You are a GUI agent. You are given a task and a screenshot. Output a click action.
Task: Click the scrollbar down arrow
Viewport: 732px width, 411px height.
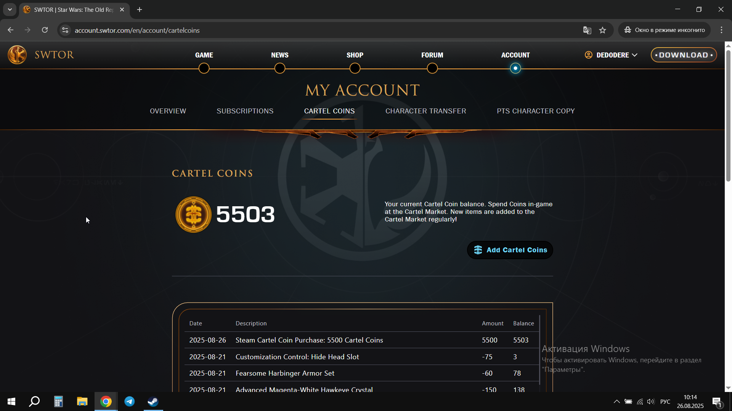728,388
